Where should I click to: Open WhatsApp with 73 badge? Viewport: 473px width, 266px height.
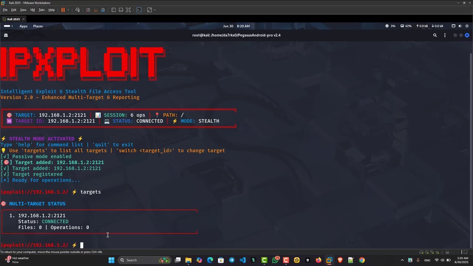pyautogui.click(x=275, y=260)
